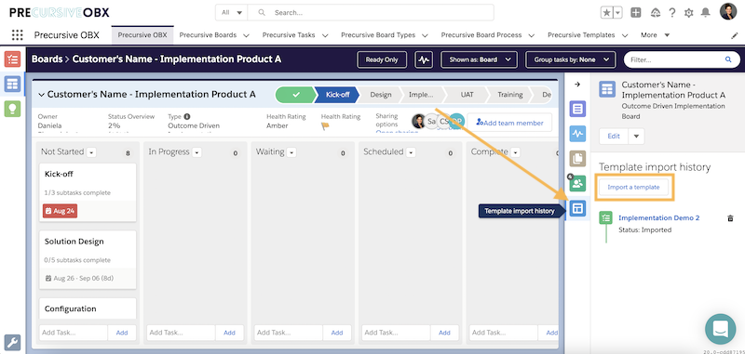Image resolution: width=745 pixels, height=354 pixels.
Task: Open the favorites star icon
Action: [x=607, y=13]
